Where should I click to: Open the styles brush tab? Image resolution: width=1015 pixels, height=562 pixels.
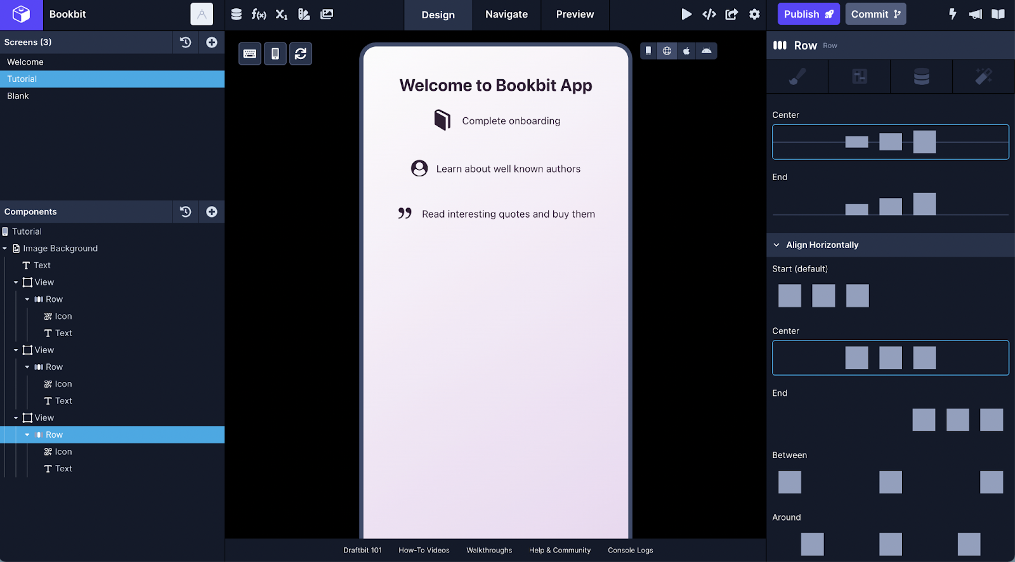click(x=797, y=77)
